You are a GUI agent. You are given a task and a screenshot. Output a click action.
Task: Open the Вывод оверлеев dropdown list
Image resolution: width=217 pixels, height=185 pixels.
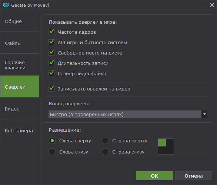click(x=128, y=114)
